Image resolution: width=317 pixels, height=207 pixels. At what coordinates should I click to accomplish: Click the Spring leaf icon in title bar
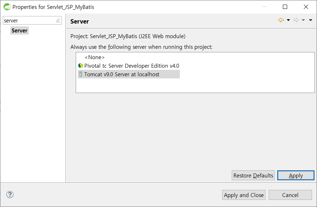[7, 7]
